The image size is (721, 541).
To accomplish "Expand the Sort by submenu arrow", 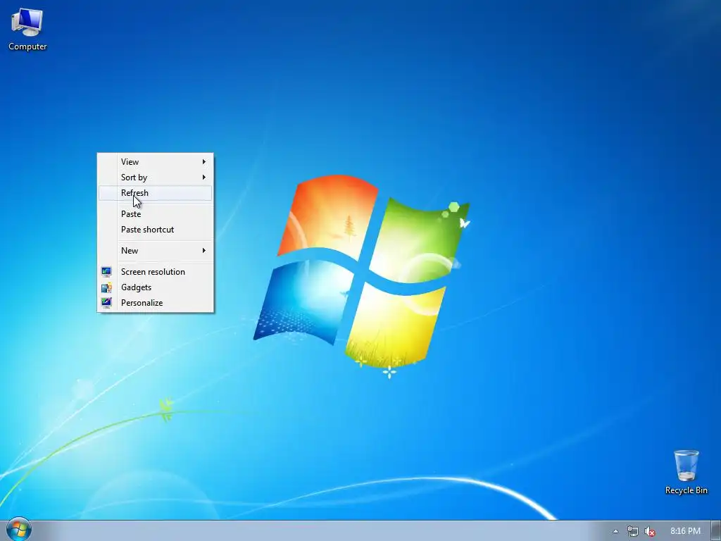I will pos(203,177).
